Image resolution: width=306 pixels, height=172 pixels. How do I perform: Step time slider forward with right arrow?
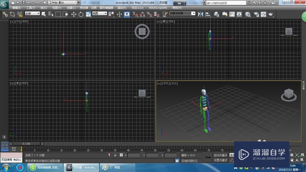42,144
